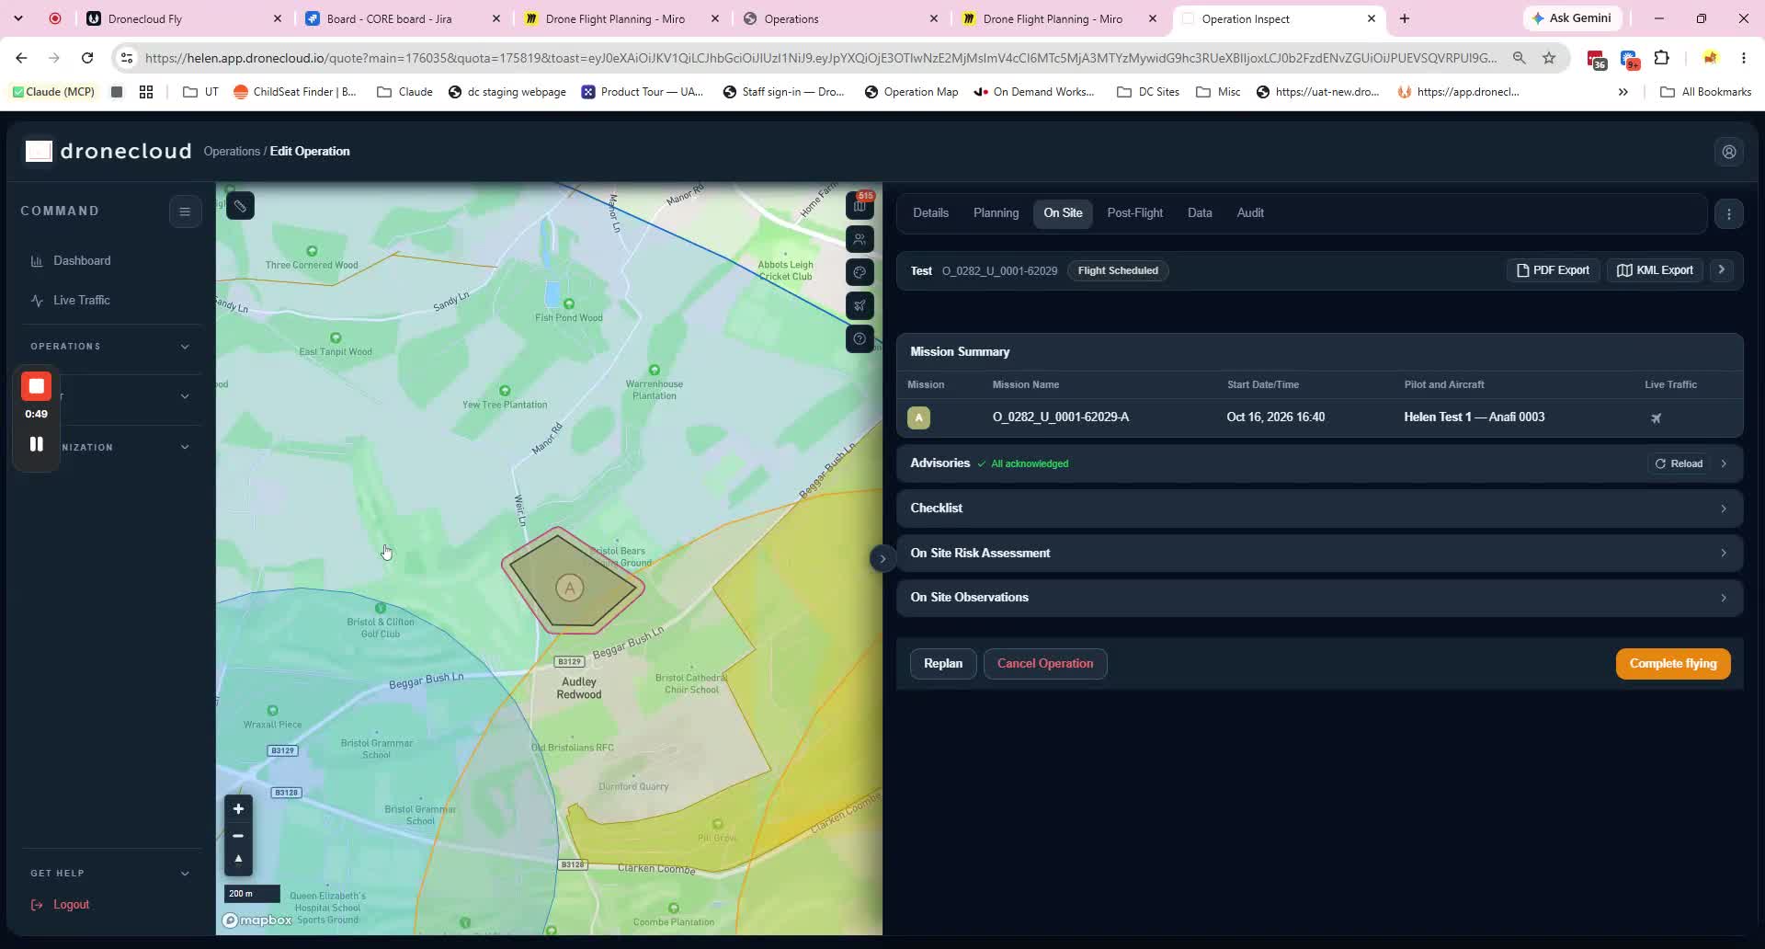Switch to the Audit tab
Screen dimensions: 1765x949
click(x=1250, y=213)
